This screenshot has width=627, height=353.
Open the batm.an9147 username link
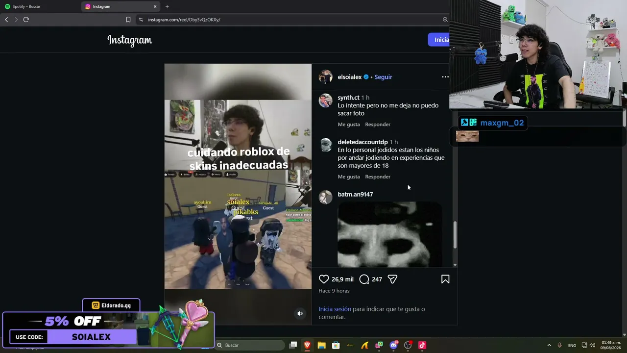coord(355,195)
